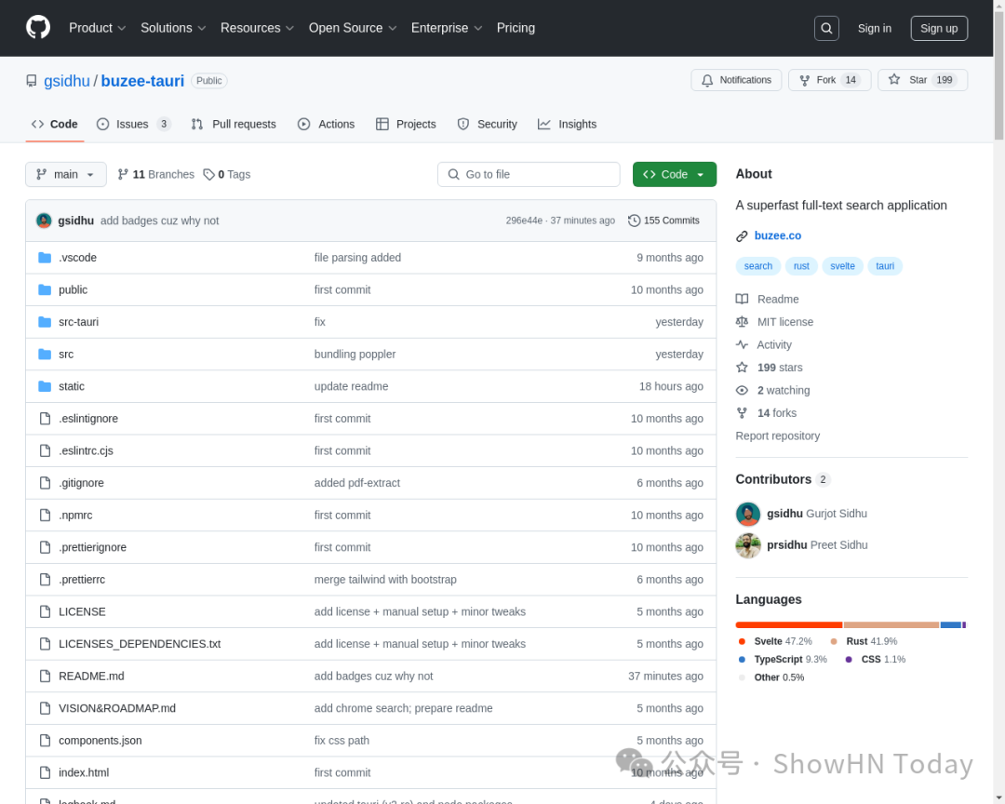Viewport: 1005px width, 804px height.
Task: Open the Pull requests tab
Action: pos(234,125)
